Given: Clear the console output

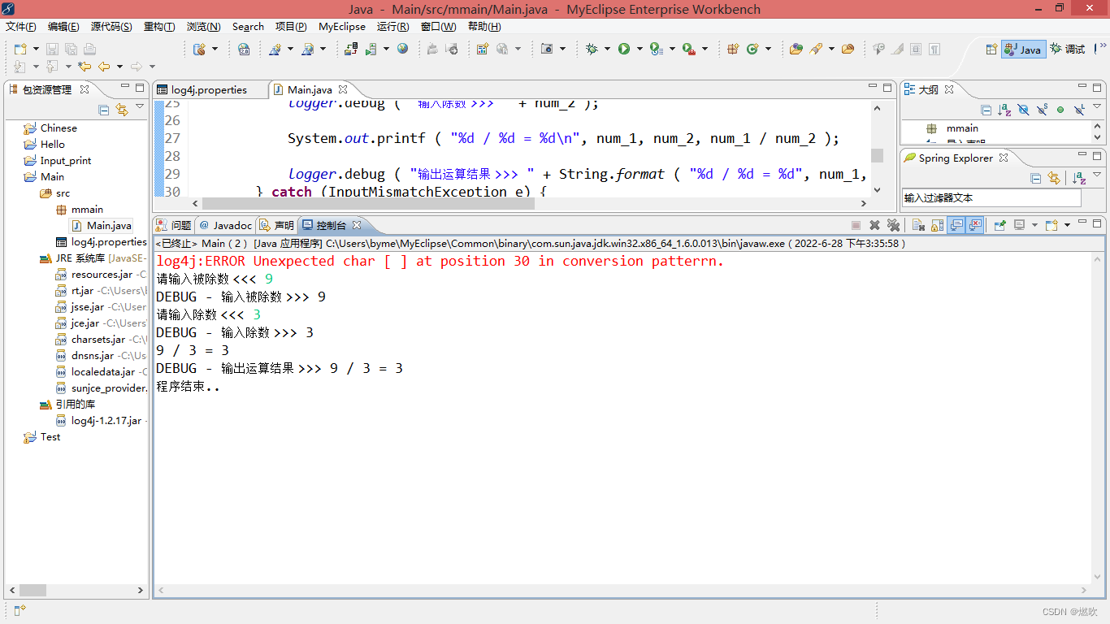Looking at the screenshot, I should (x=917, y=225).
